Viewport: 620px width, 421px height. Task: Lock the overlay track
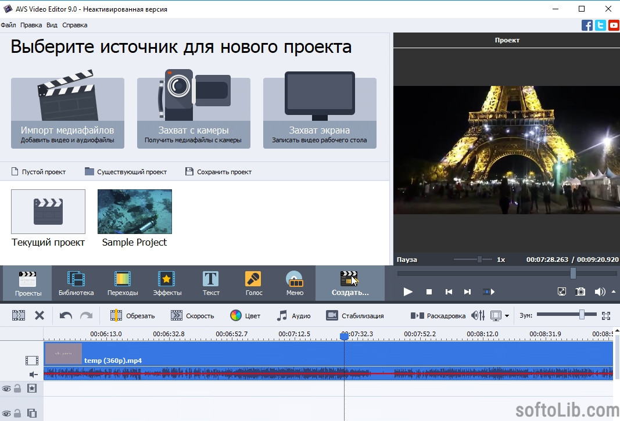(x=17, y=413)
